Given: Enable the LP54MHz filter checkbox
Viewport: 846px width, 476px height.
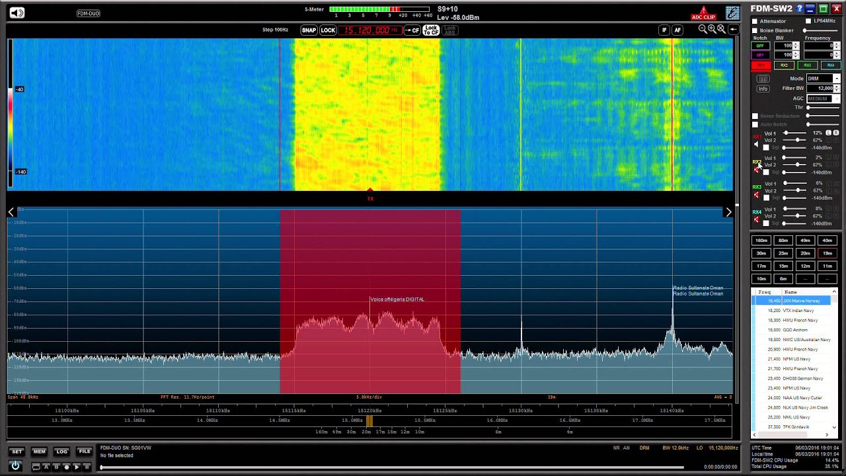Looking at the screenshot, I should 808,21.
